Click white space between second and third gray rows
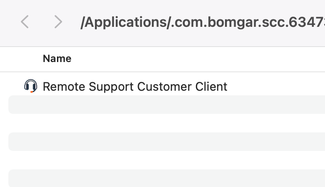 [x=167, y=160]
